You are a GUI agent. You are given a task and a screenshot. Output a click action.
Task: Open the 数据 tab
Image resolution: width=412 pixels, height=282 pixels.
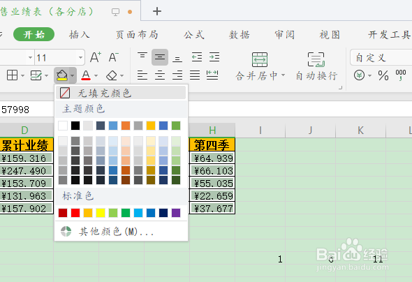(x=239, y=34)
